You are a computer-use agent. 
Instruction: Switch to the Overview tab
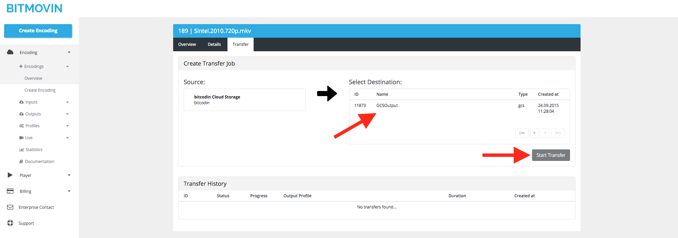coord(187,44)
